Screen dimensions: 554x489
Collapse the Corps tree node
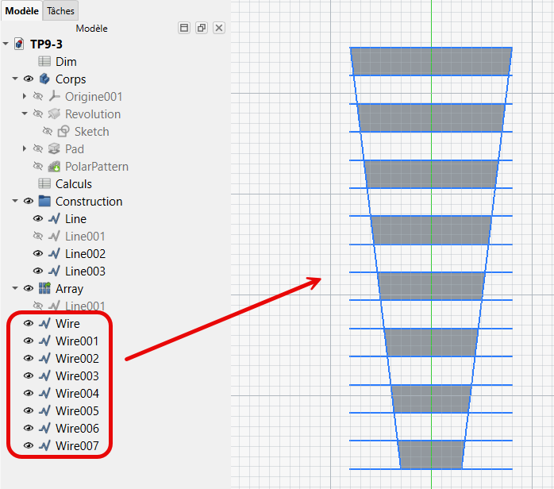tap(15, 79)
